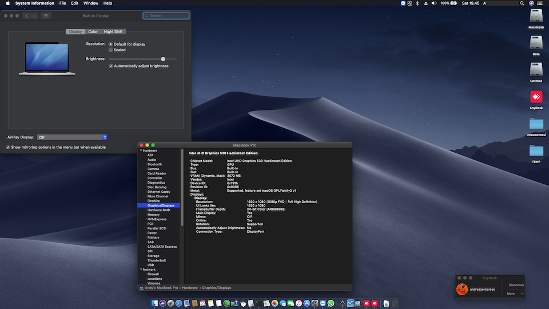The width and height of the screenshot is (549, 309).
Task: Open the Dokumentasi folder on desktop
Action: coord(536,124)
